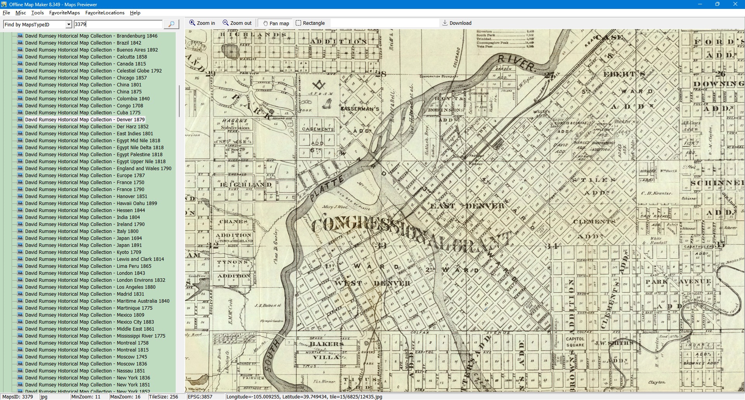Select the Zoom in tool

202,23
